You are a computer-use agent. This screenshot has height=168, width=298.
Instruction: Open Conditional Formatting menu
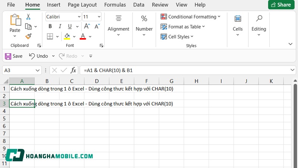pos(190,17)
